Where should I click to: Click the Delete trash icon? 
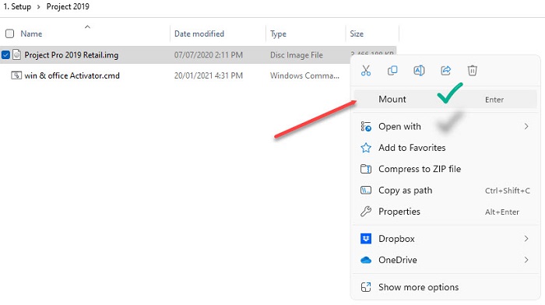[x=472, y=71]
